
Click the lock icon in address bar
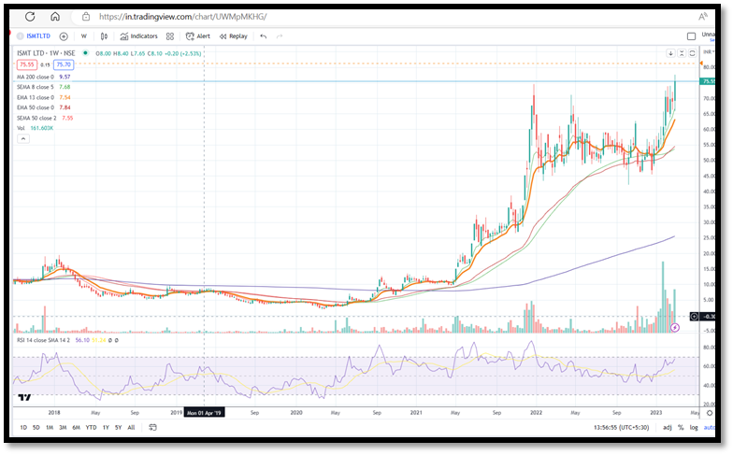pyautogui.click(x=86, y=17)
